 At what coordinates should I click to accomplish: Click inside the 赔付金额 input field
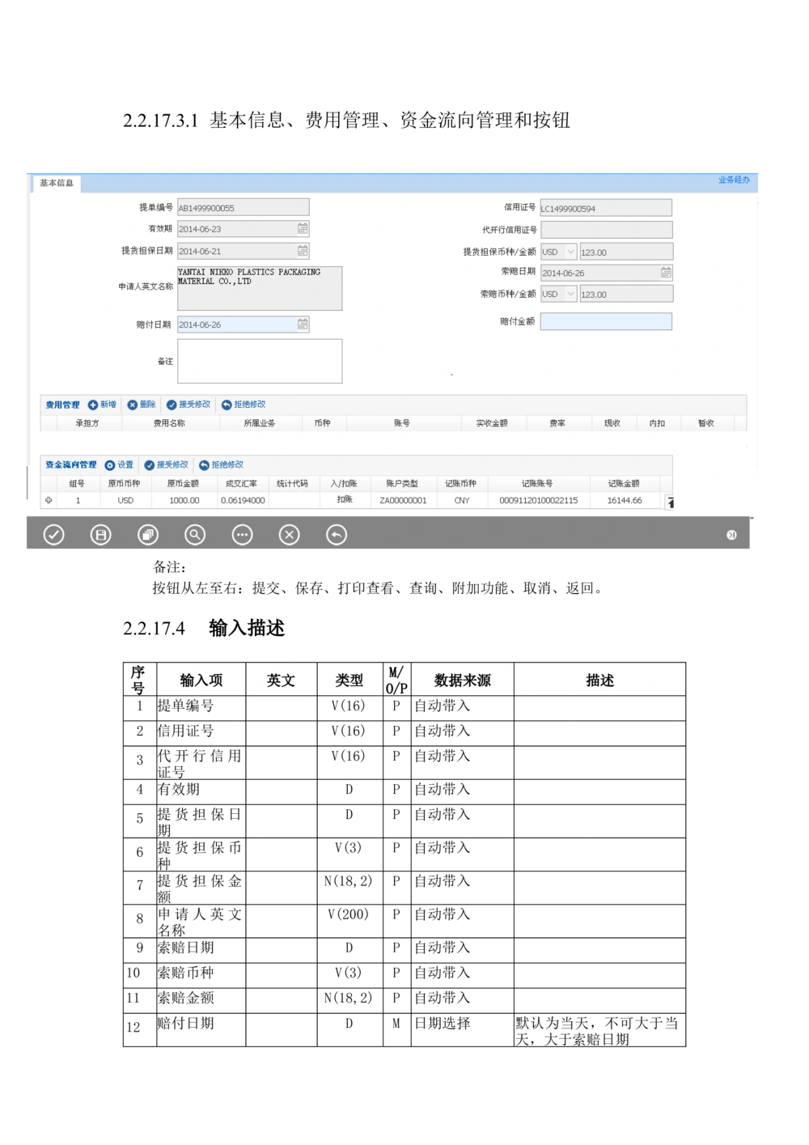(606, 321)
